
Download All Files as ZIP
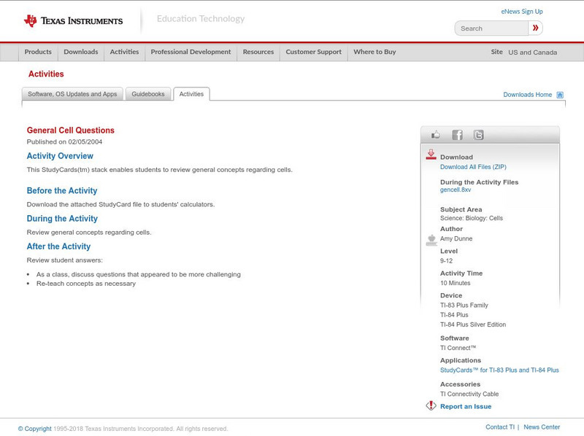[x=473, y=166]
